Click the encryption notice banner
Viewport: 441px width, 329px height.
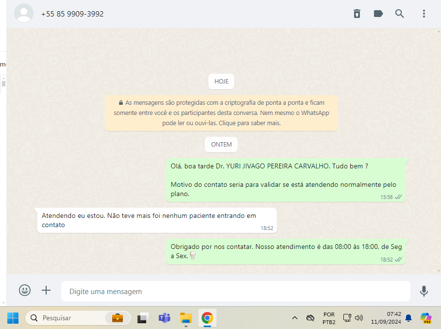coord(221,113)
